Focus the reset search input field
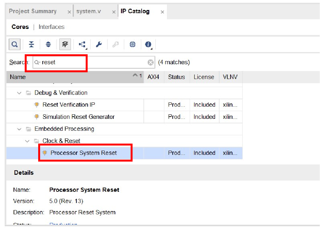 click(x=94, y=62)
